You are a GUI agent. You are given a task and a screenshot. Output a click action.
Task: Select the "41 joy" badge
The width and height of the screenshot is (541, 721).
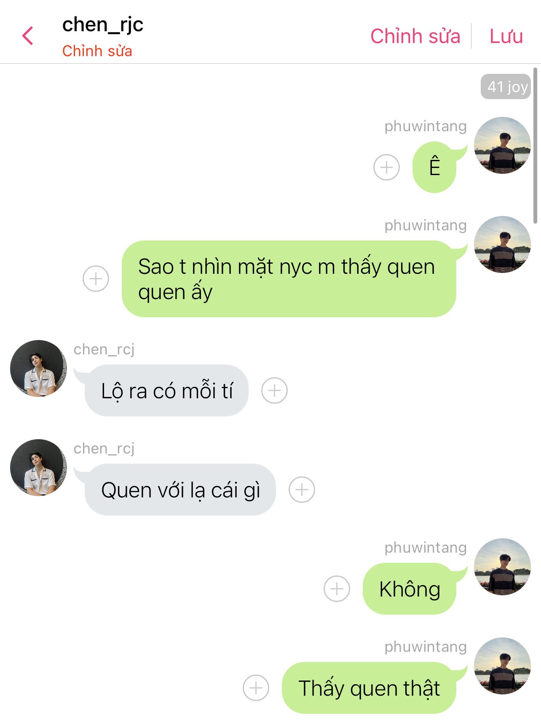tap(506, 87)
